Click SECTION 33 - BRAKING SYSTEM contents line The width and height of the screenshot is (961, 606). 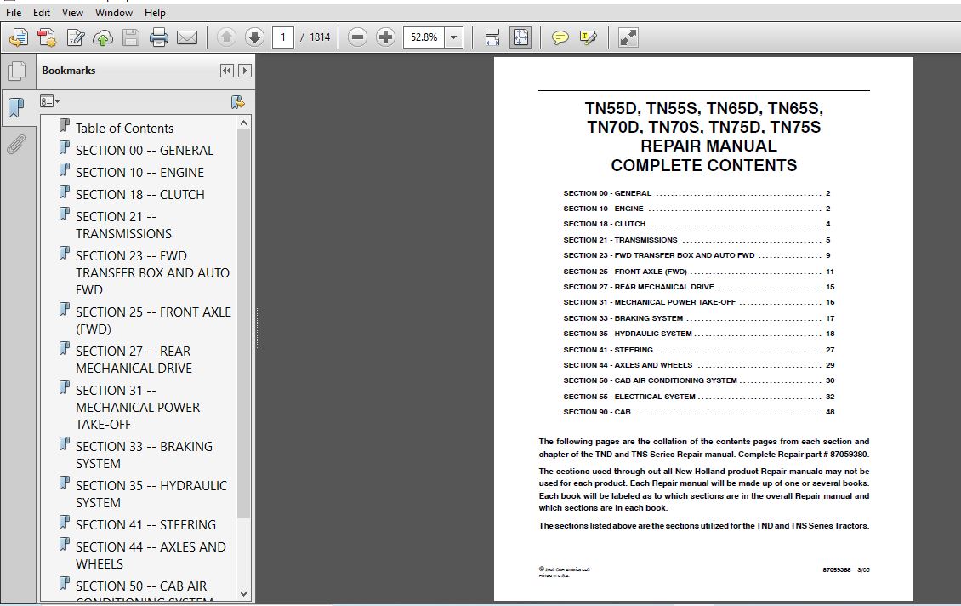699,318
